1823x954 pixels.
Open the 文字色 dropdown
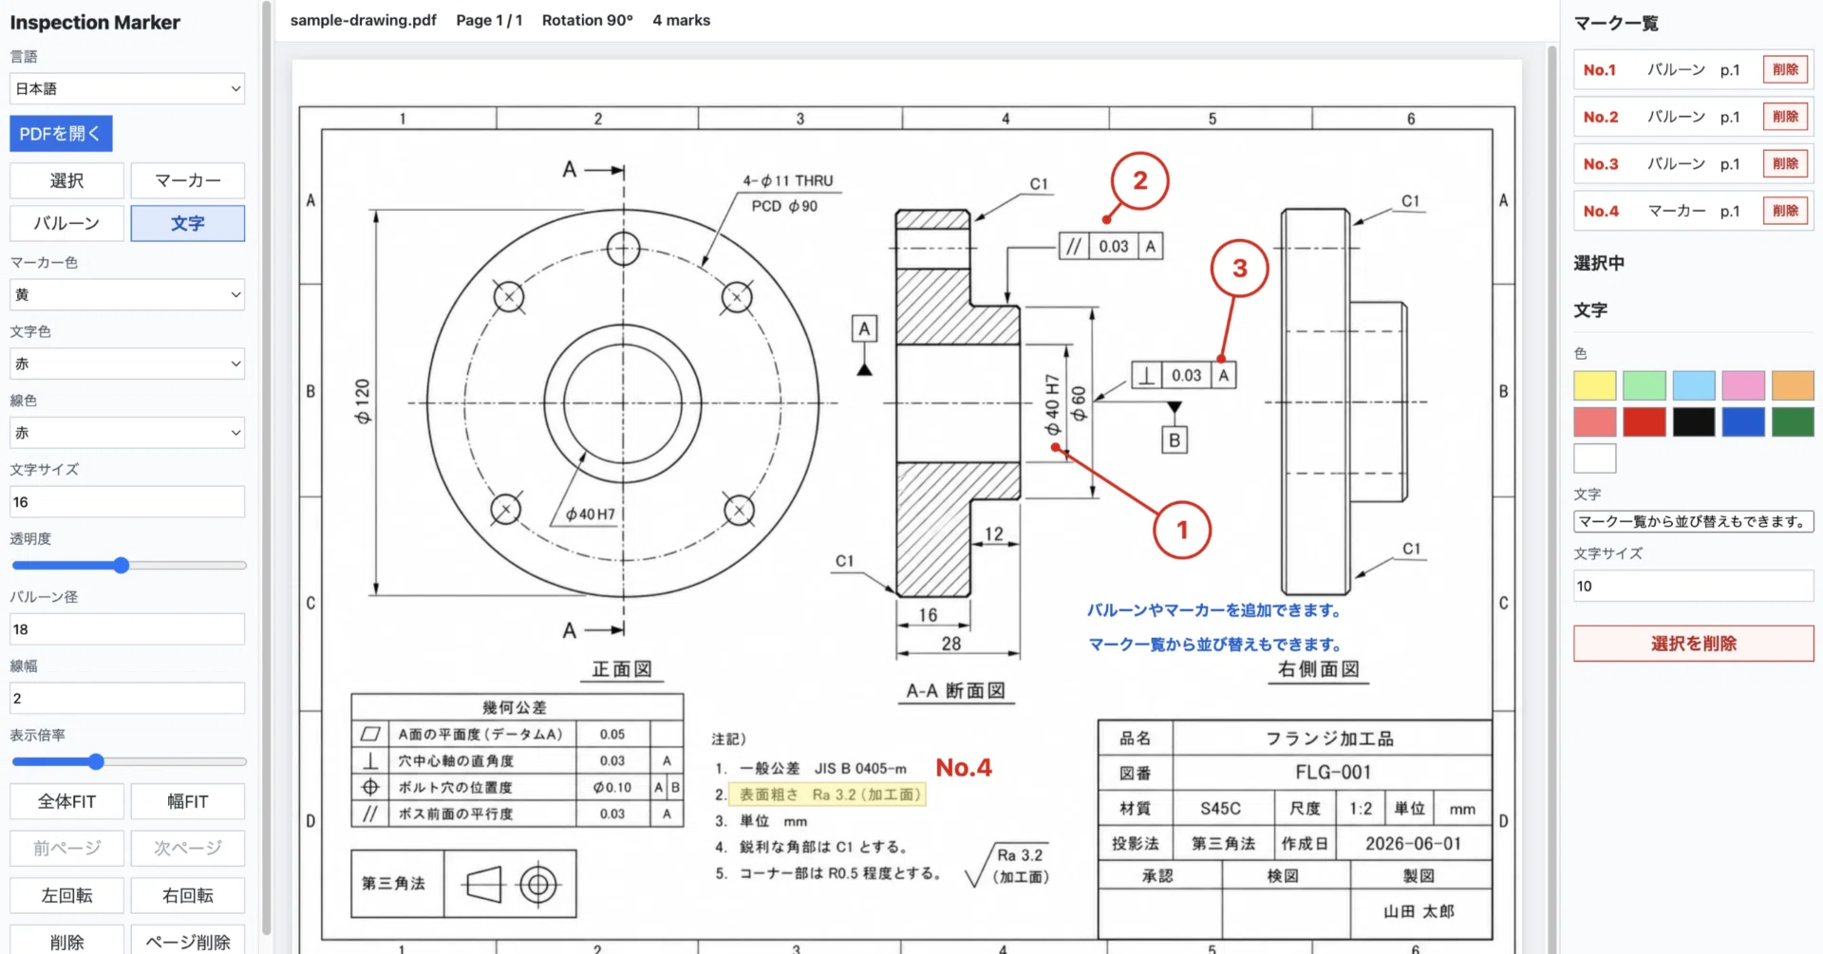(127, 364)
